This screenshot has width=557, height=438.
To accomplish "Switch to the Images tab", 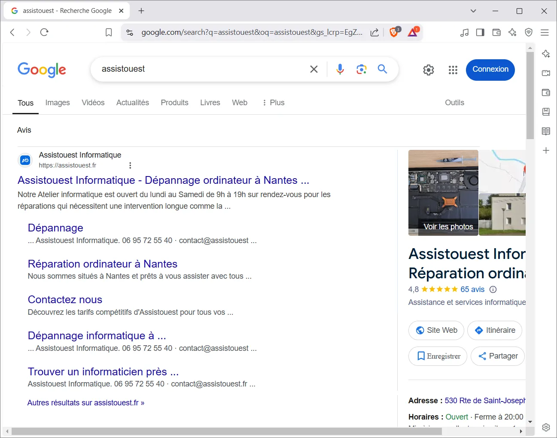I will click(58, 103).
